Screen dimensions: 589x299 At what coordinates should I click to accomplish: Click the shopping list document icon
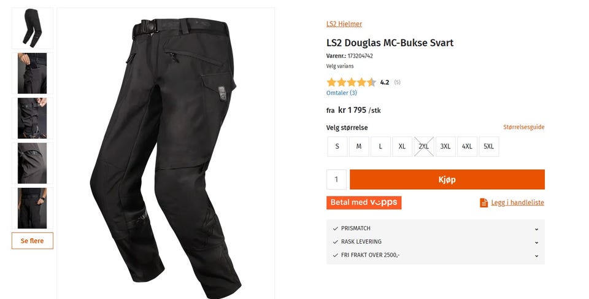[x=484, y=203]
